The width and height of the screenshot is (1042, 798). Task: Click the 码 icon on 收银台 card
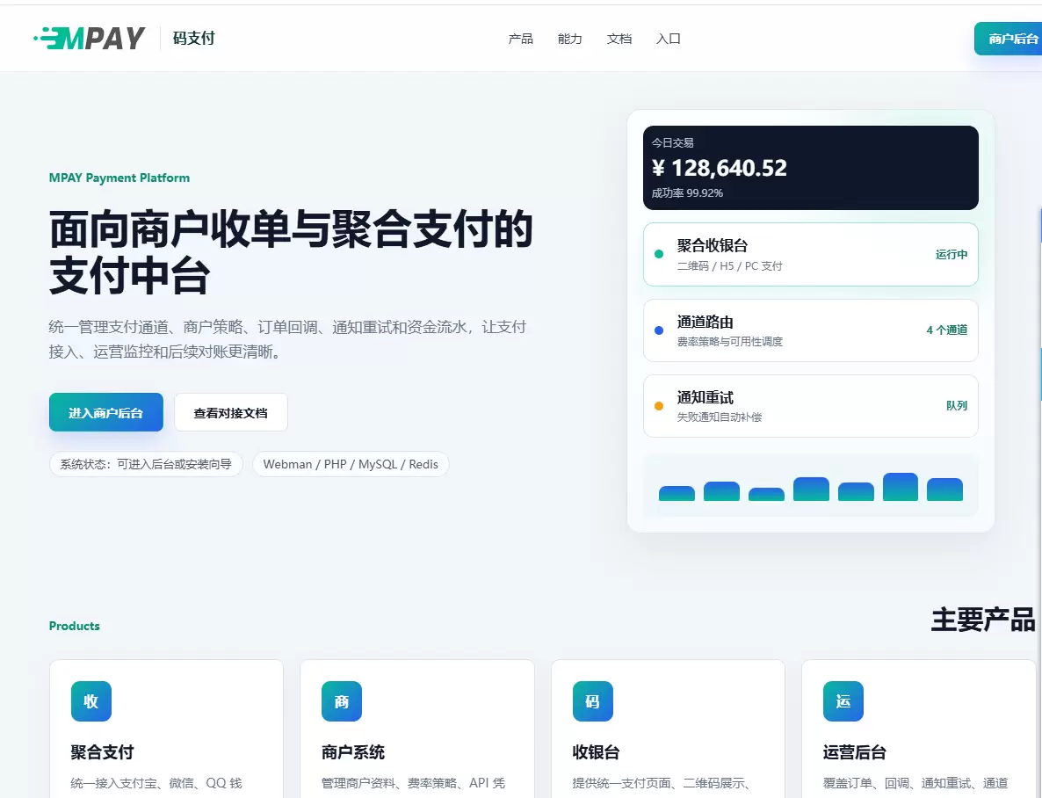pyautogui.click(x=593, y=701)
